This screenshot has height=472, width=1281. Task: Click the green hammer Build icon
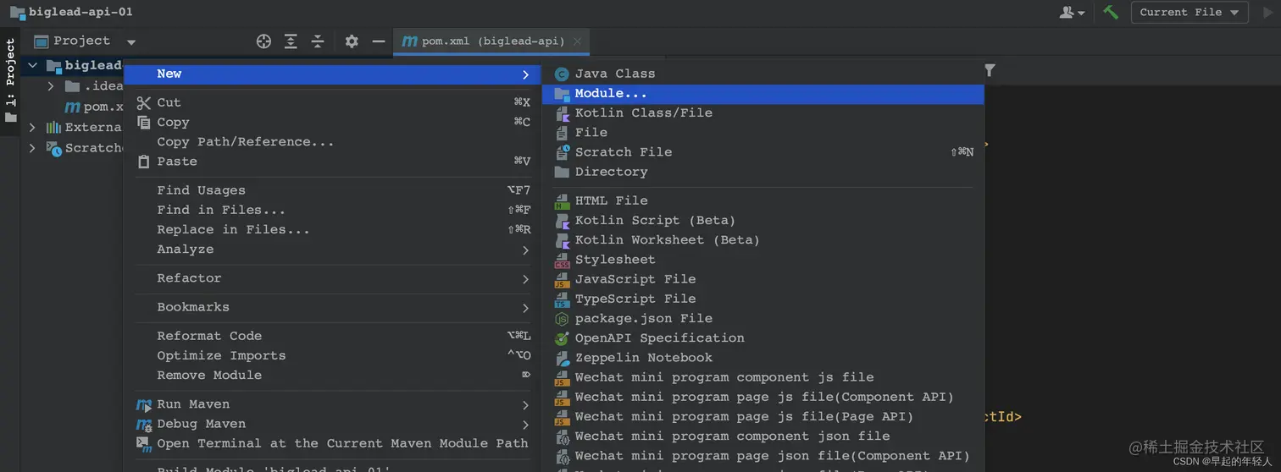pyautogui.click(x=1111, y=12)
